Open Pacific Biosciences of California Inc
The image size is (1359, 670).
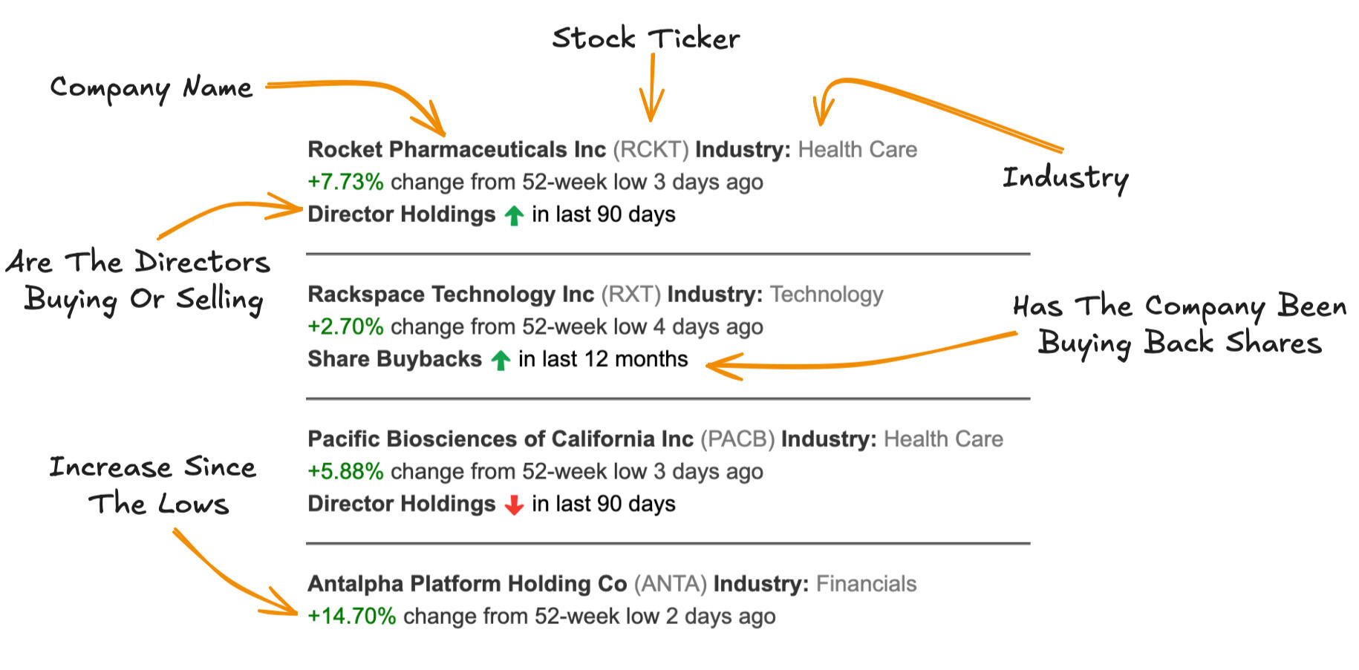coord(501,439)
